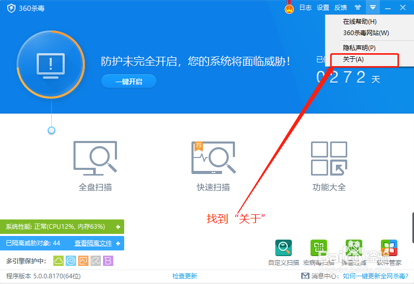This screenshot has height=284, width=414.
Task: Click the green cloud engine icon
Action: [x=58, y=261]
